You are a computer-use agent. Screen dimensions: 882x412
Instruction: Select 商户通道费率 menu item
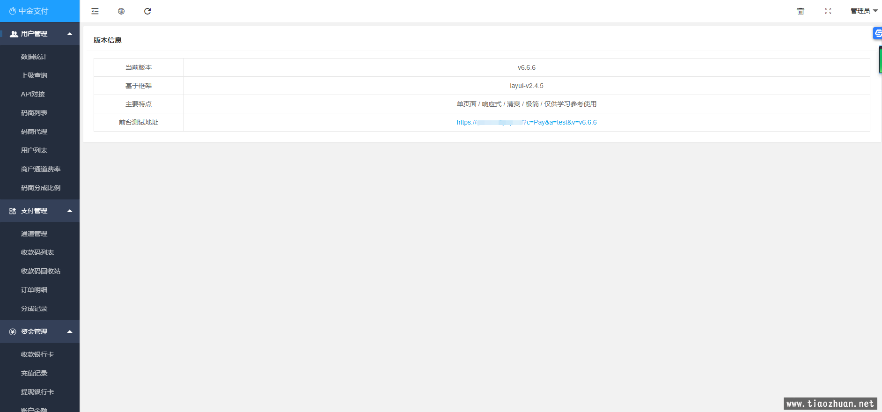coord(41,169)
